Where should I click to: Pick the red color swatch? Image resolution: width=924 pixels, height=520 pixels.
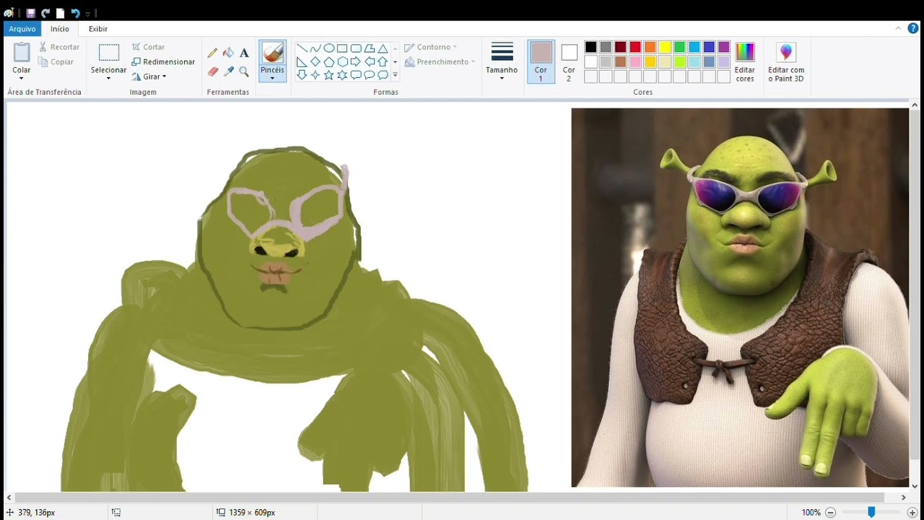click(x=635, y=47)
